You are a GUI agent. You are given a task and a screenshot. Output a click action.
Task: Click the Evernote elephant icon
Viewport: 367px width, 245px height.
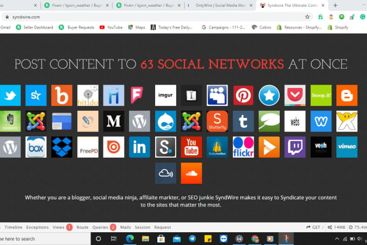[10, 121]
